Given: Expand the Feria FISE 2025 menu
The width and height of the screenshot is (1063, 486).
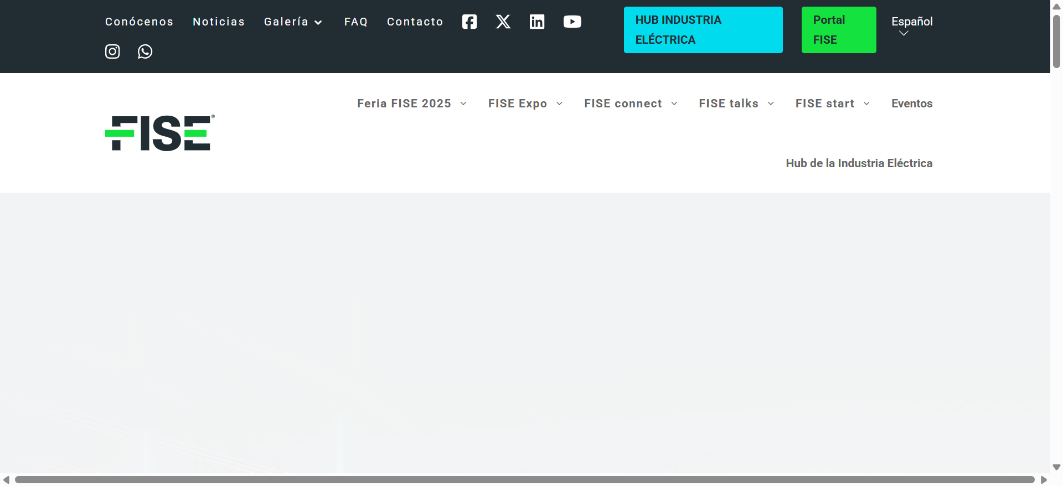Looking at the screenshot, I should point(412,104).
